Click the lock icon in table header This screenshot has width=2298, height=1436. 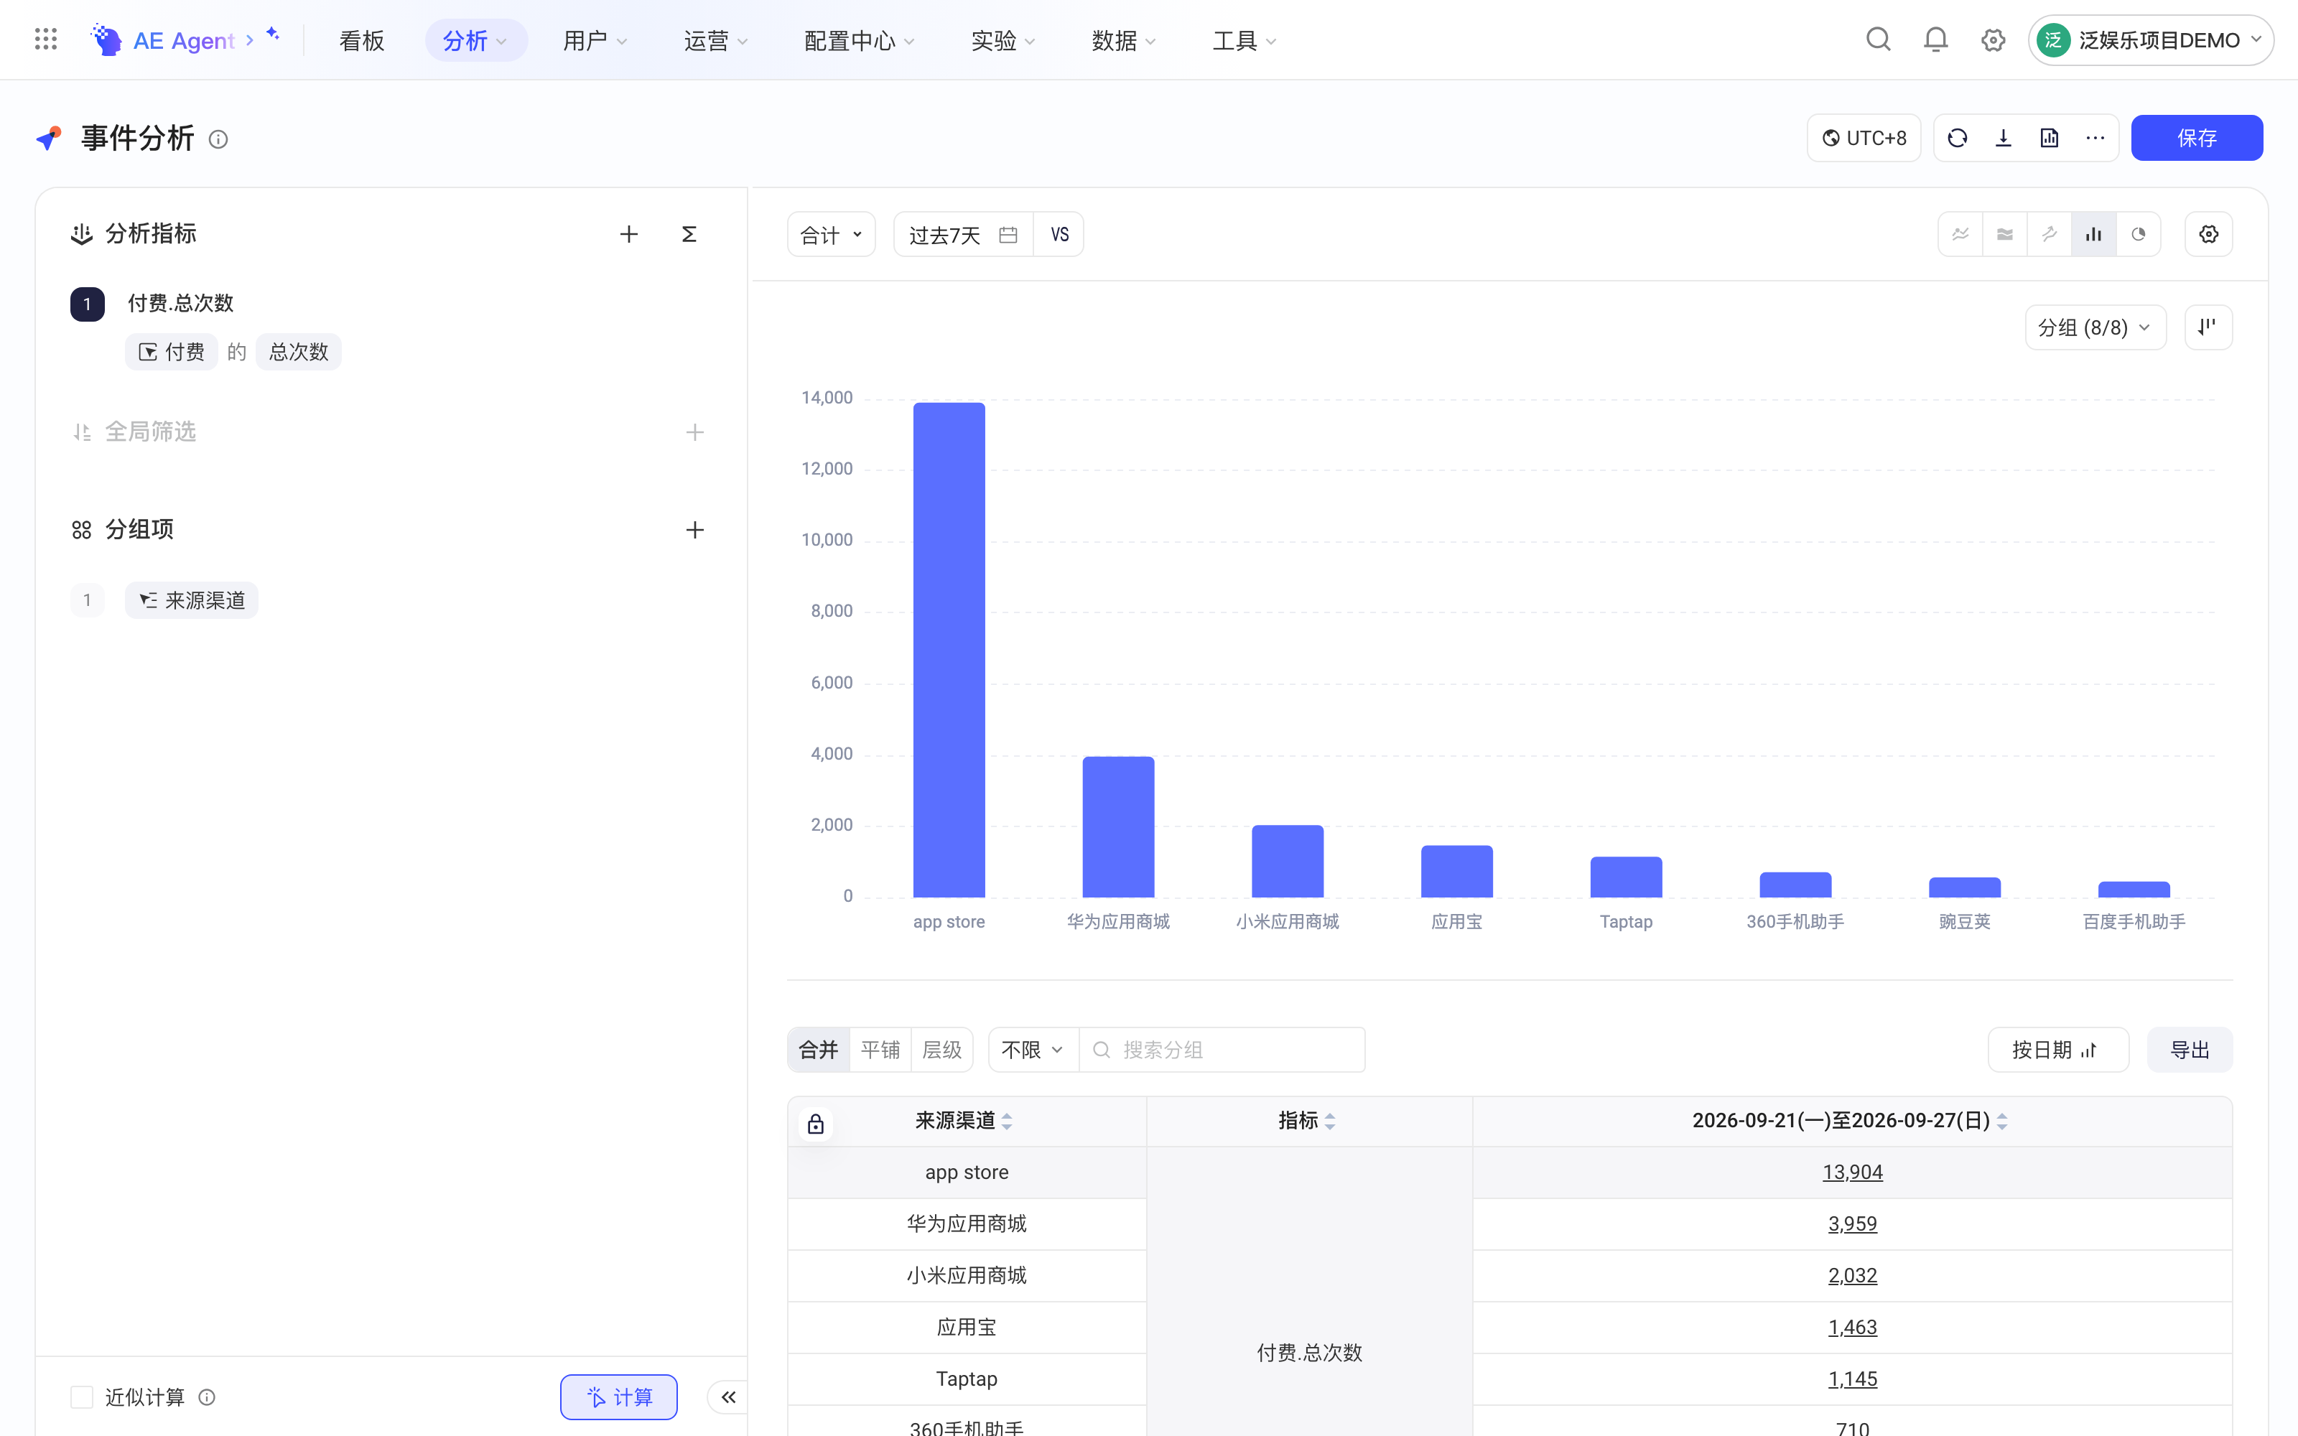(816, 1124)
